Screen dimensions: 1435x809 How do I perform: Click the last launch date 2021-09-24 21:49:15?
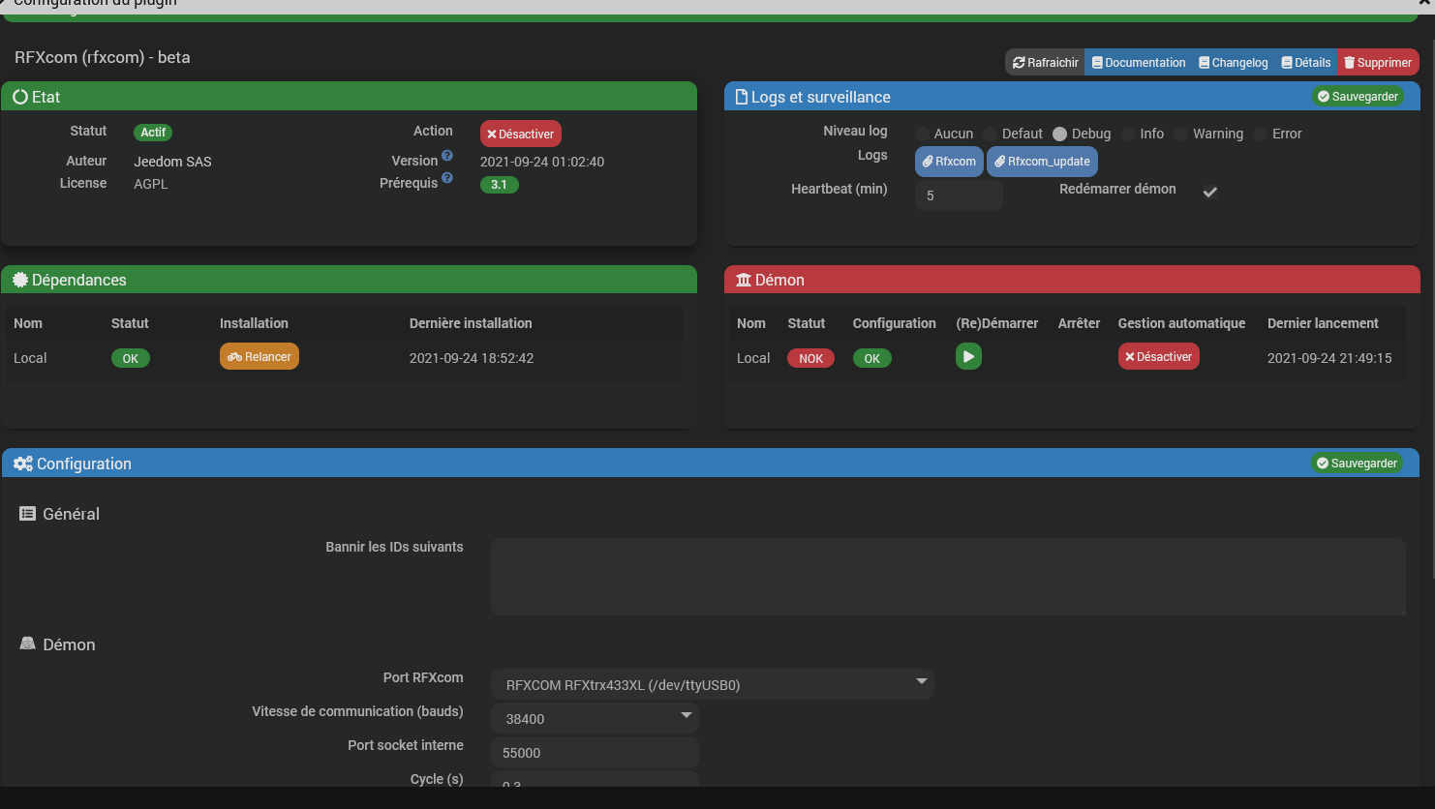pos(1329,358)
